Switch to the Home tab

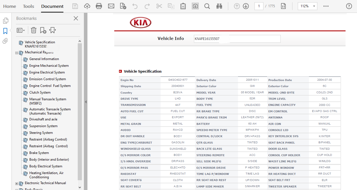[9, 6]
